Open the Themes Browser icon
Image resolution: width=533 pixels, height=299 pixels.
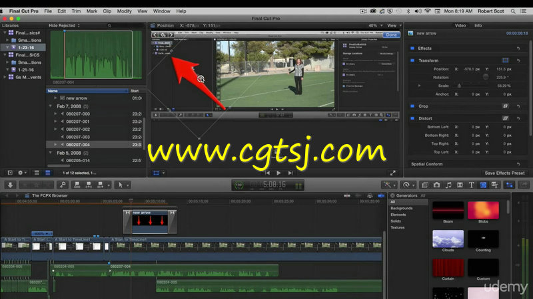494,185
